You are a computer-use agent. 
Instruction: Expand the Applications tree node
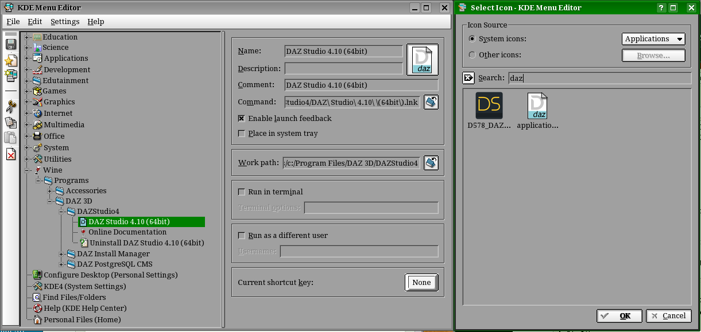pyautogui.click(x=27, y=58)
